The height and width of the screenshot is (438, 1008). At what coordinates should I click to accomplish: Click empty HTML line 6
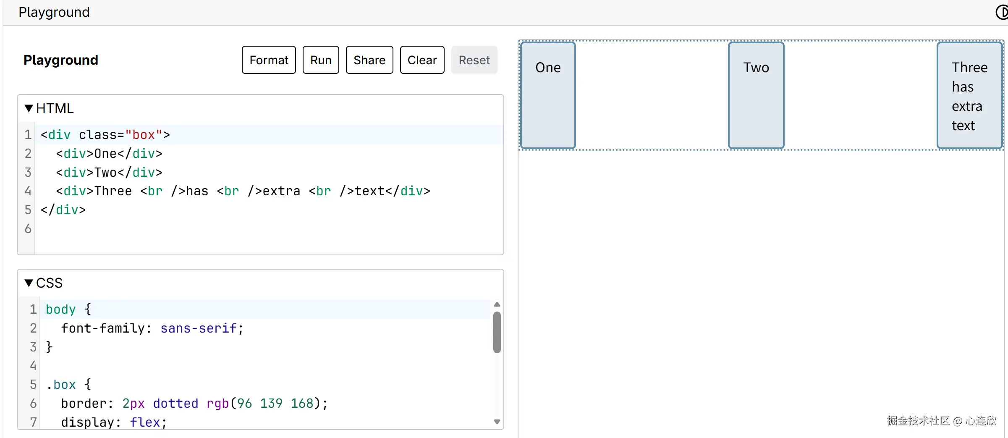pos(269,229)
